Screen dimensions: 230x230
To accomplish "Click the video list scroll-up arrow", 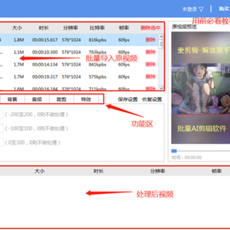I will 161,37.
